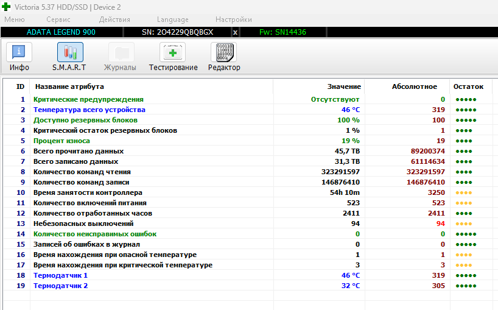Open the Настройки menu
This screenshot has height=310, width=498.
tap(233, 19)
